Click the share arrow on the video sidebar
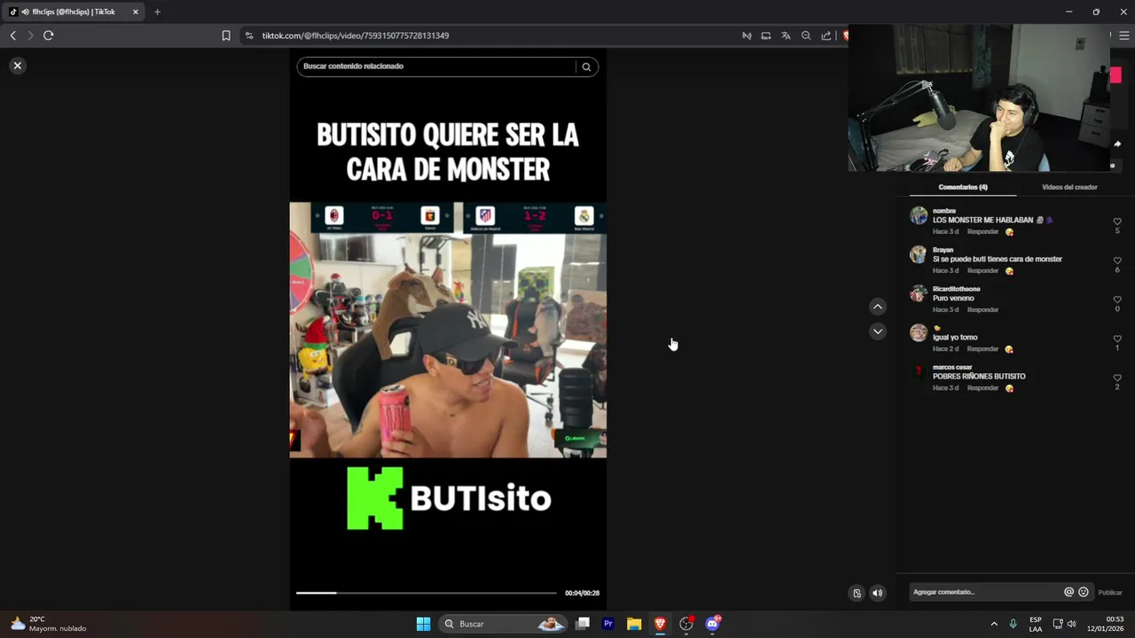This screenshot has height=638, width=1135. tap(1117, 144)
